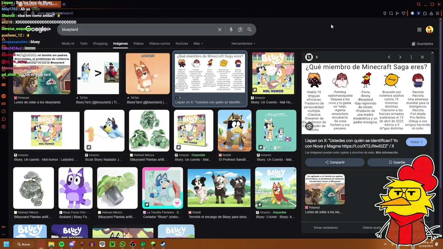Image resolution: width=443 pixels, height=249 pixels.
Task: Open Discord in Opera sidebar
Action: [x=3, y=85]
